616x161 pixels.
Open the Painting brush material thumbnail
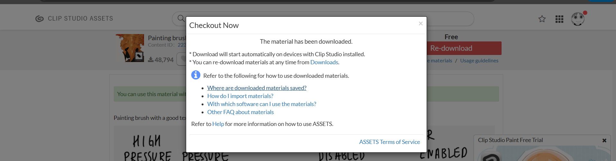130,48
